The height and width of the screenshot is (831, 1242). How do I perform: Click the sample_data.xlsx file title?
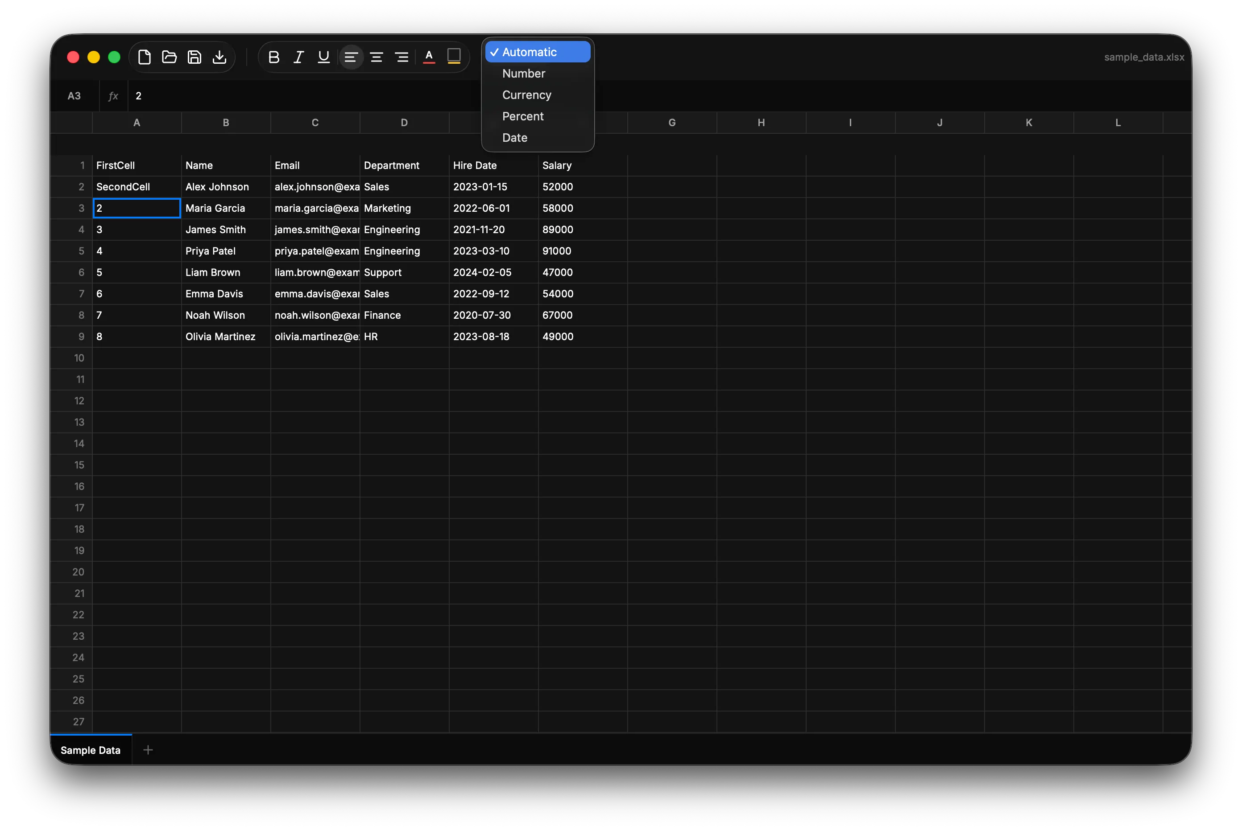1144,57
